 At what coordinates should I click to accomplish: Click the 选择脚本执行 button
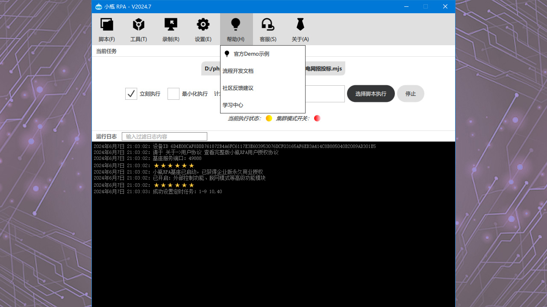click(x=371, y=93)
